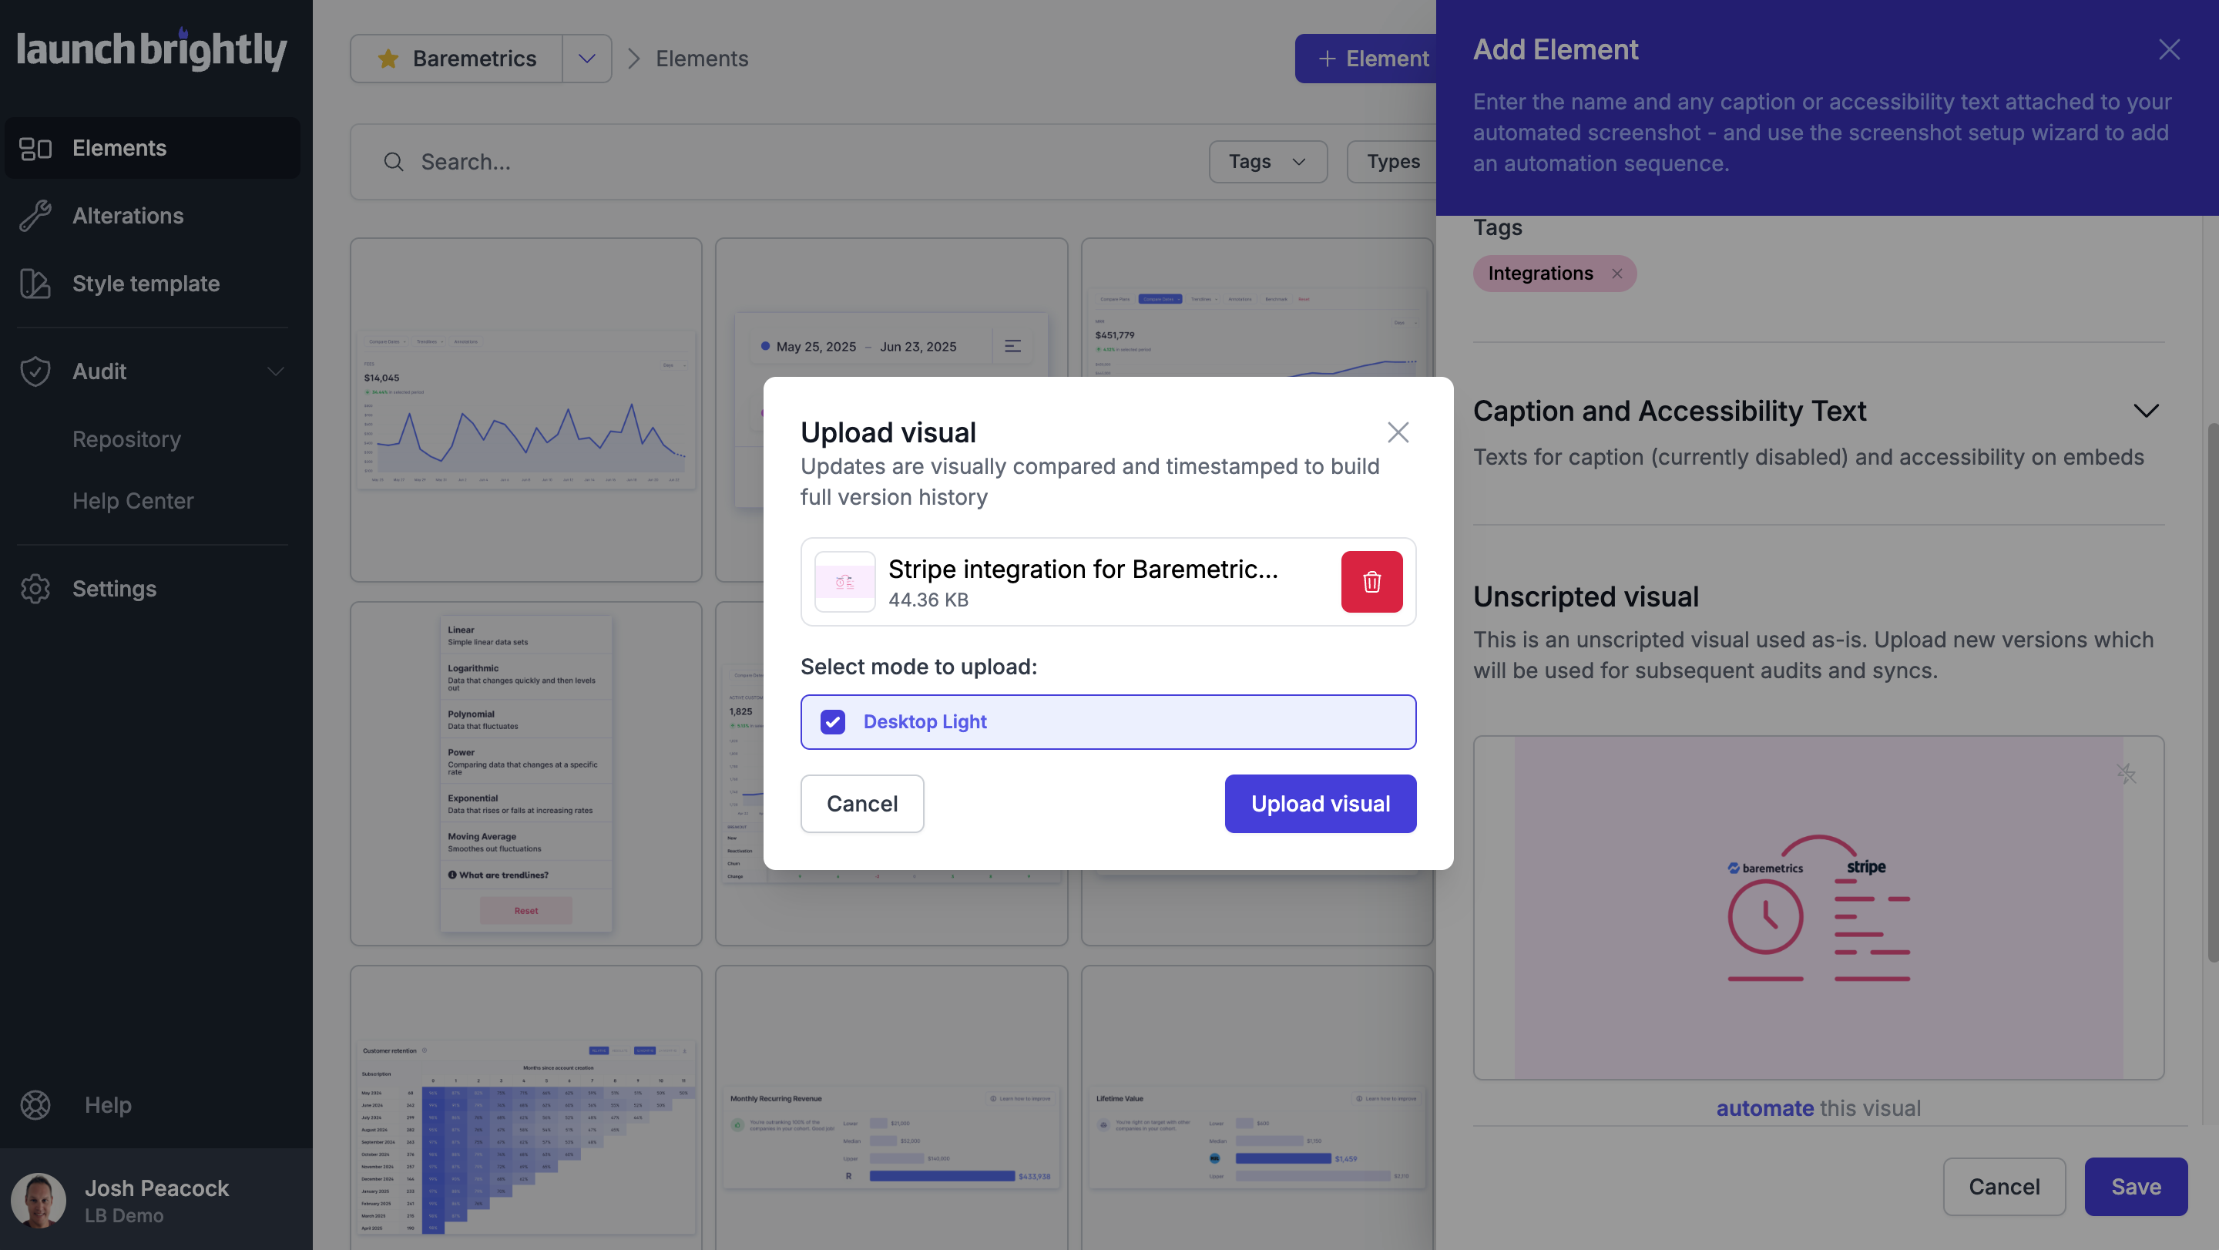Click the launchbrightly logo

[152, 49]
